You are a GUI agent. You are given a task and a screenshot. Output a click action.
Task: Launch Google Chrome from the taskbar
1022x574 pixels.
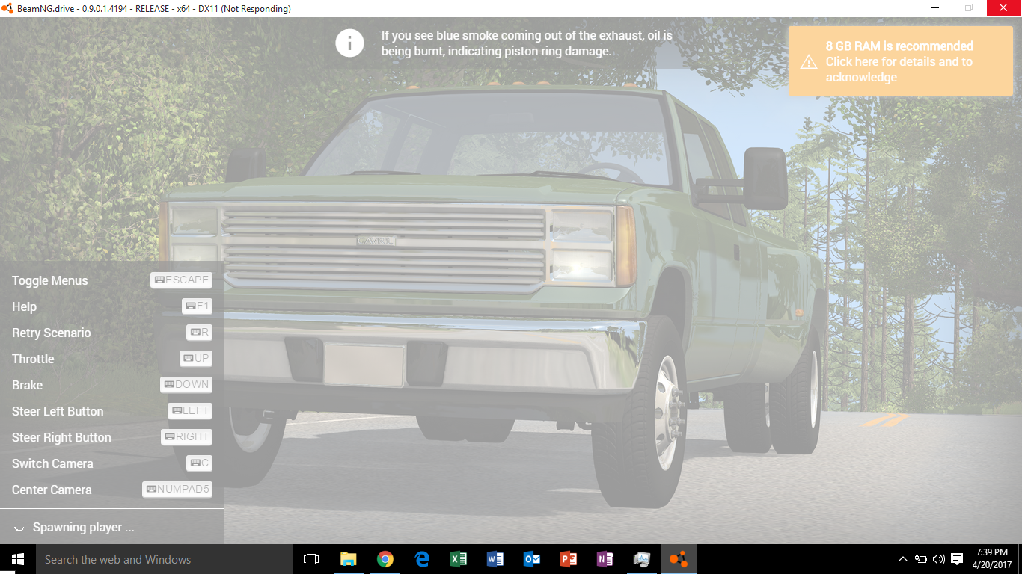click(x=385, y=559)
